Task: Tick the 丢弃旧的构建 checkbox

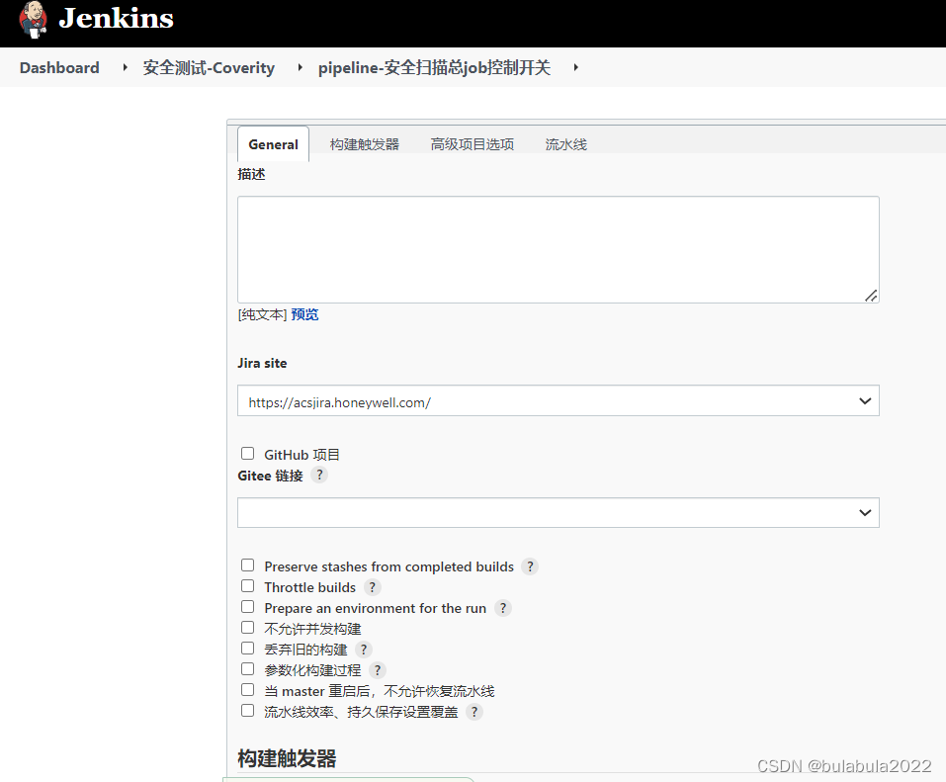Action: point(247,648)
